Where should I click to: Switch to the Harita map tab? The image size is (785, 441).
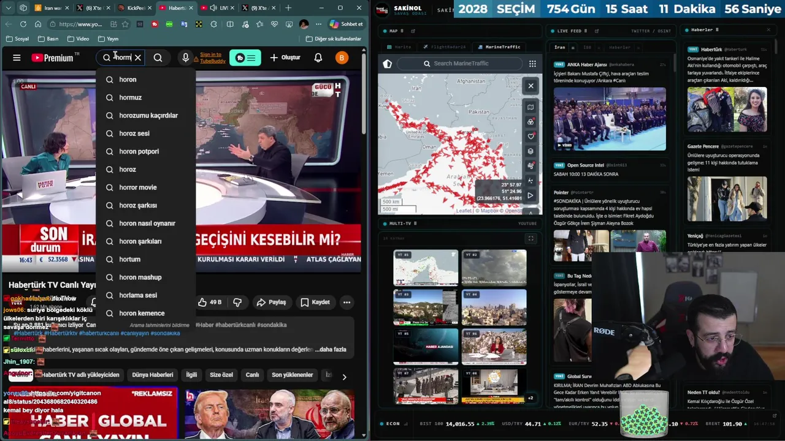[399, 47]
